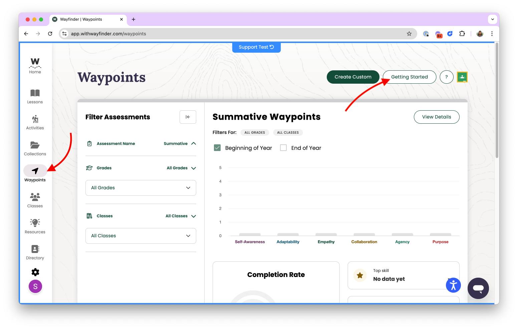Open the Google Classroom sync icon

462,77
